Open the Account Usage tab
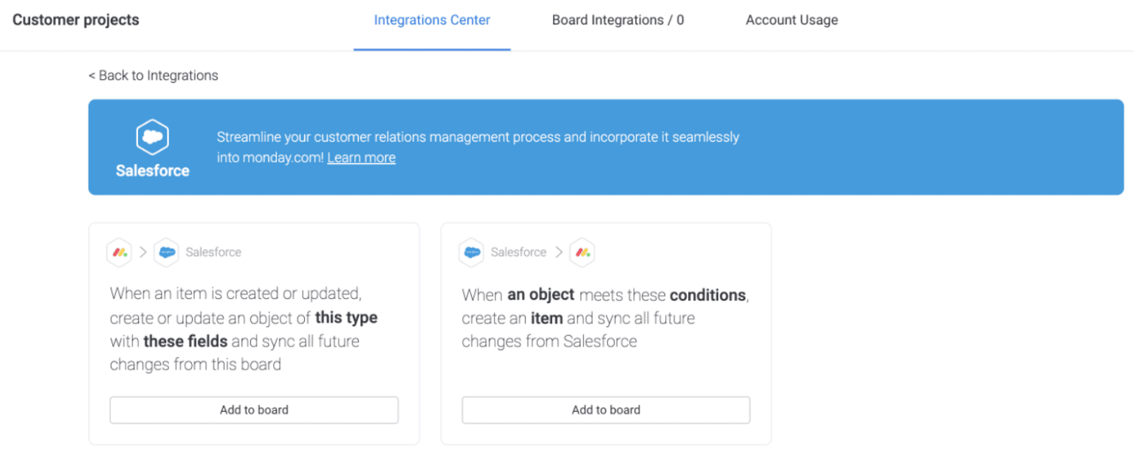This screenshot has height=465, width=1134. click(x=791, y=20)
